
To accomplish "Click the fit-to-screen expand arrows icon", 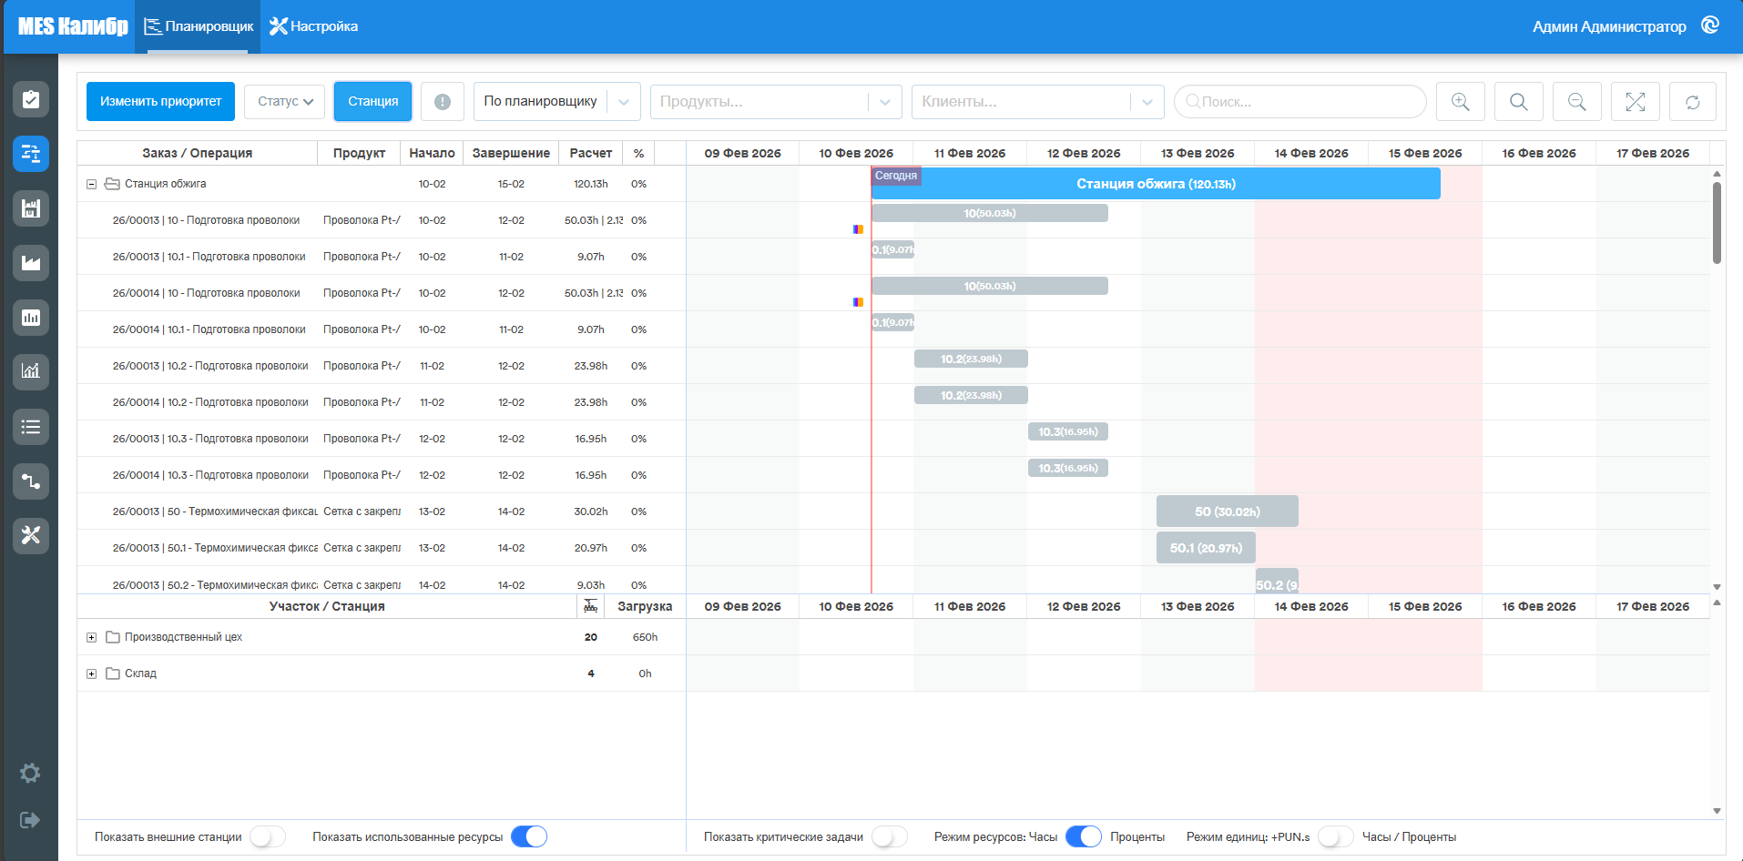I will 1635,101.
